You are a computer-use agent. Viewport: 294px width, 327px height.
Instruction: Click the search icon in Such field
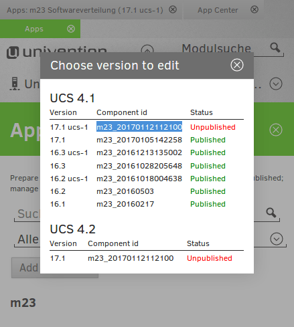click(x=271, y=213)
